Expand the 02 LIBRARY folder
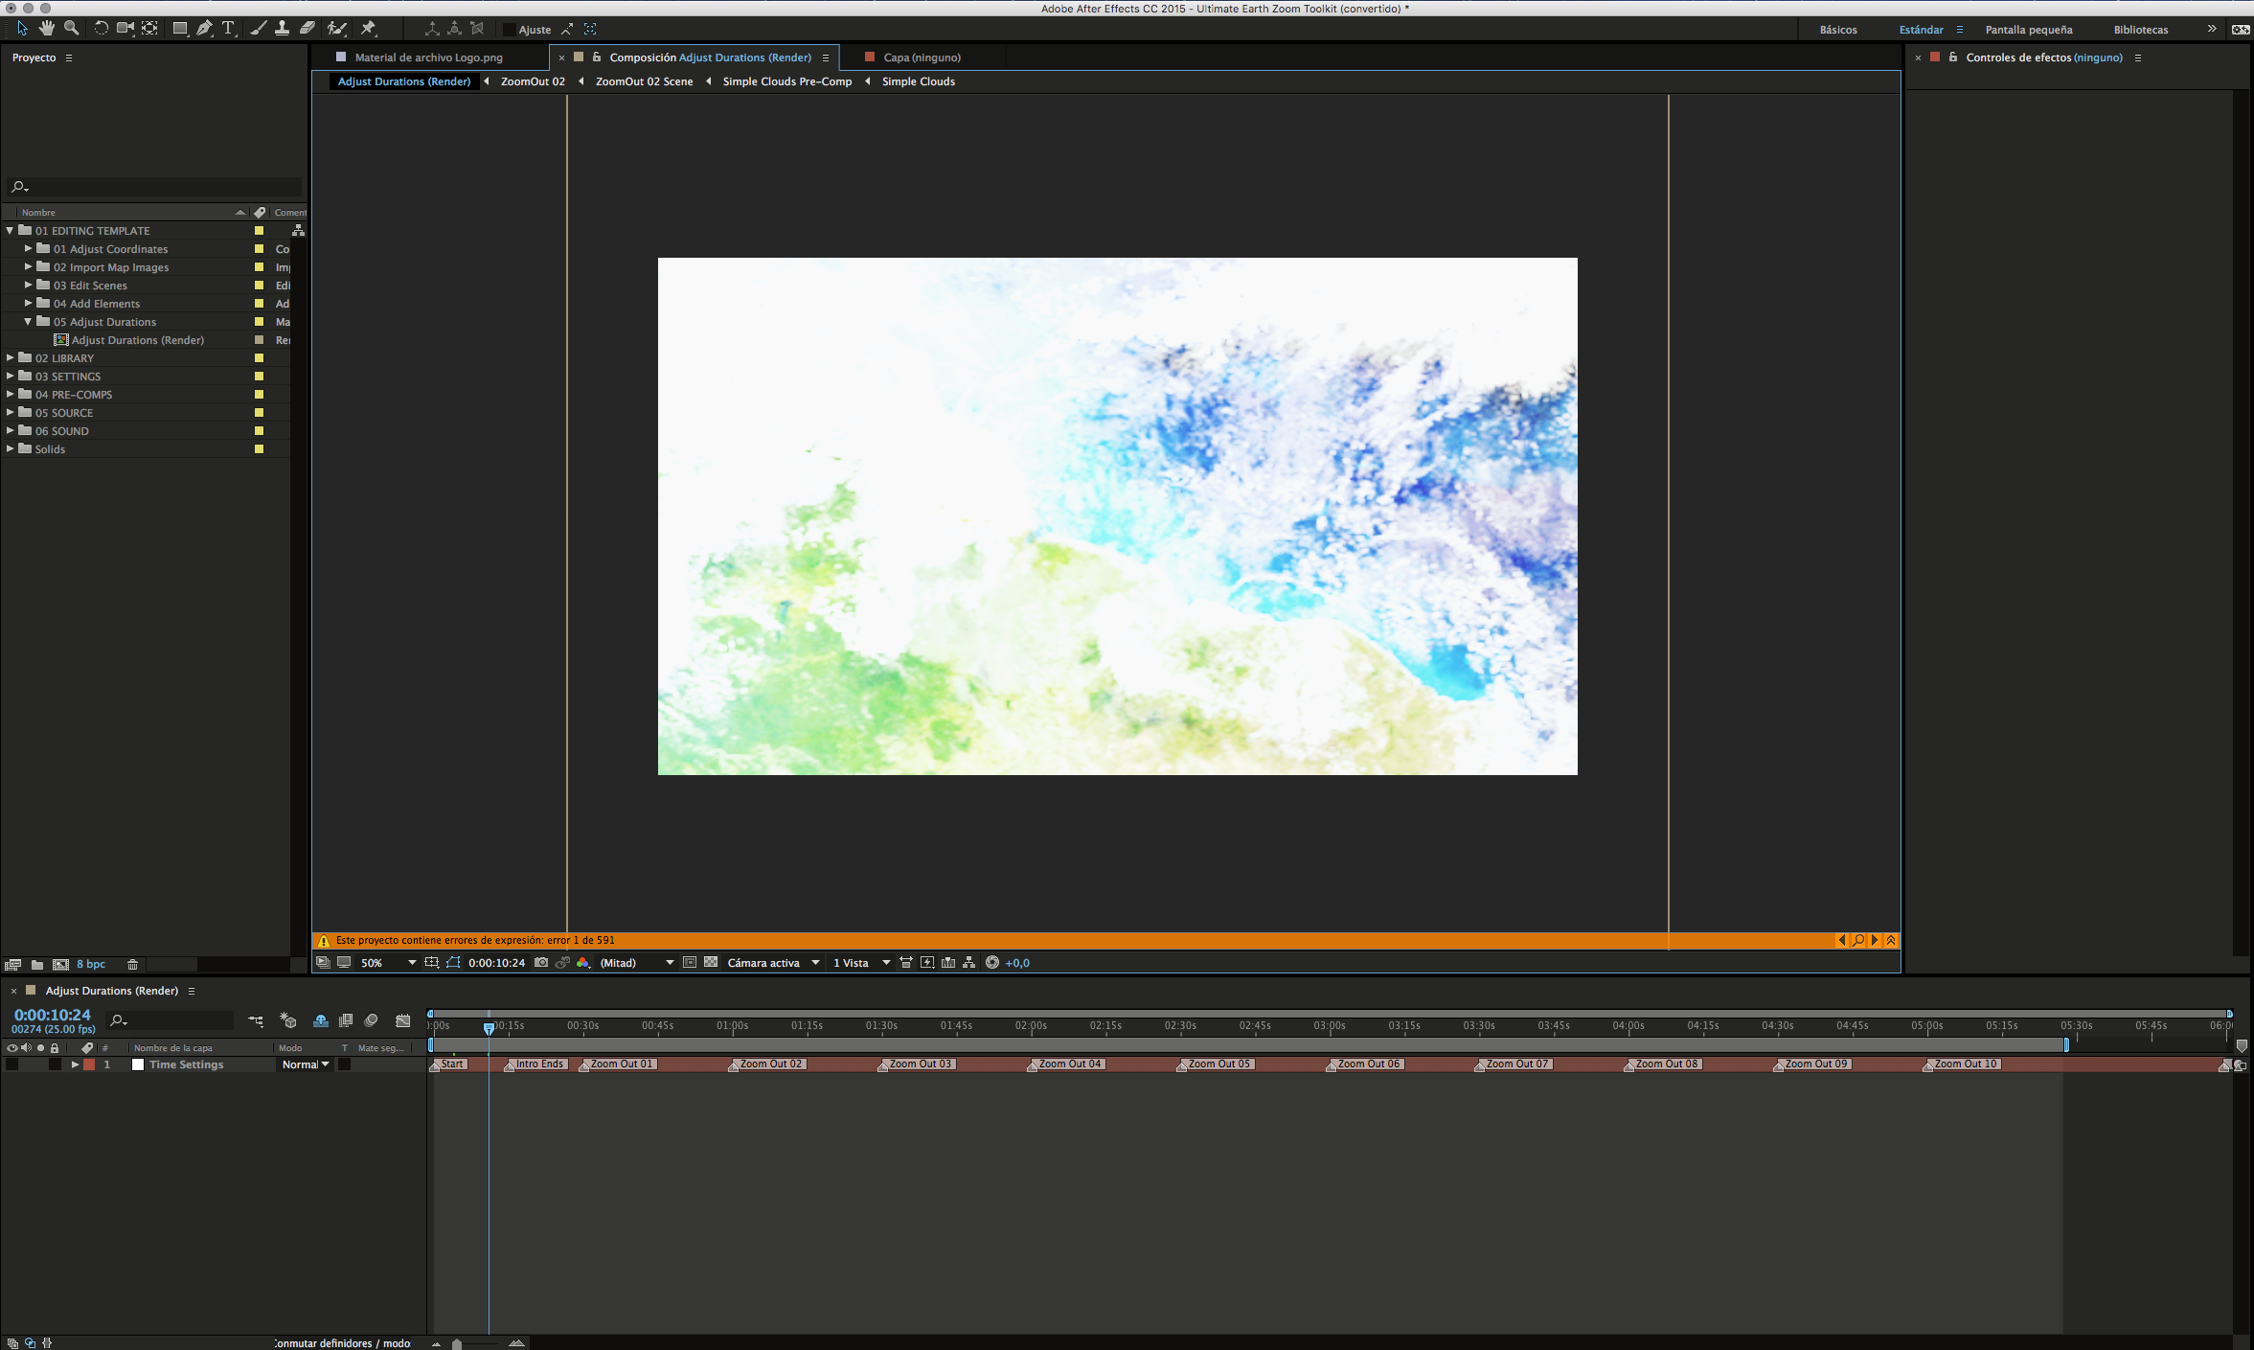Image resolution: width=2254 pixels, height=1350 pixels. (x=11, y=358)
